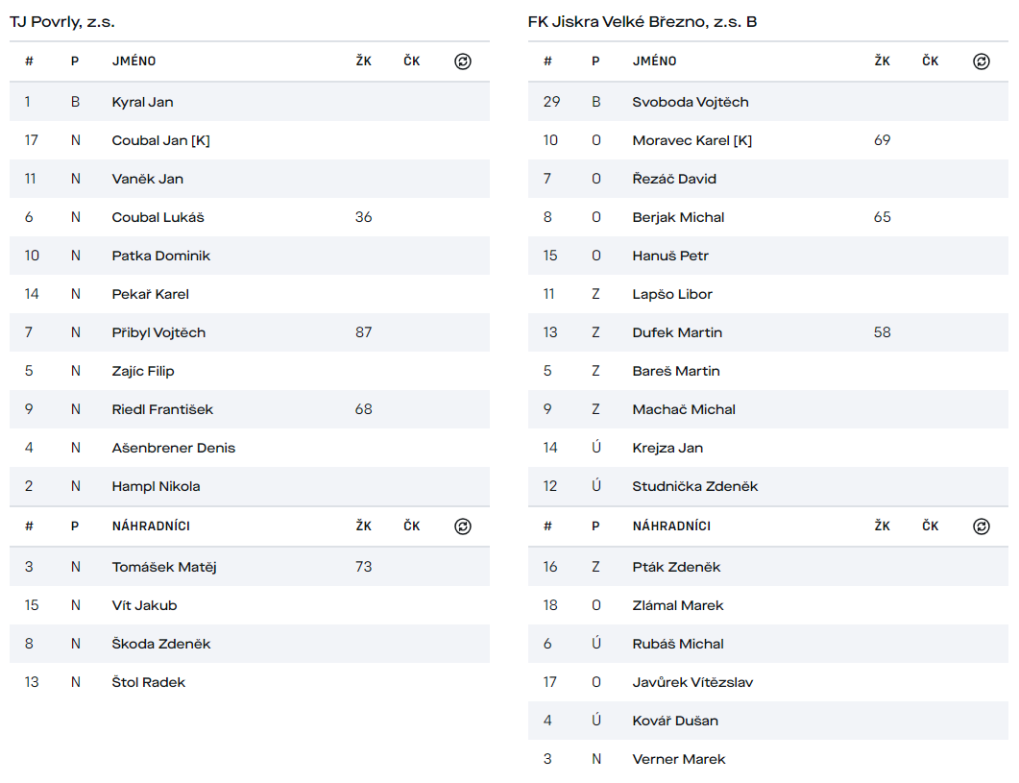Open Moravec Karel [K] player row

click(x=768, y=140)
